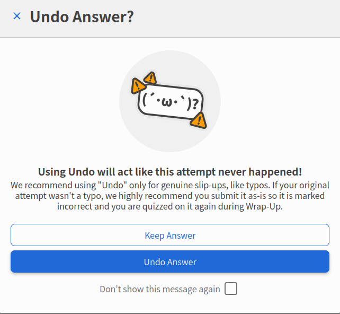Click the topmost orange warning triangle
This screenshot has width=340, height=314.
click(x=150, y=78)
